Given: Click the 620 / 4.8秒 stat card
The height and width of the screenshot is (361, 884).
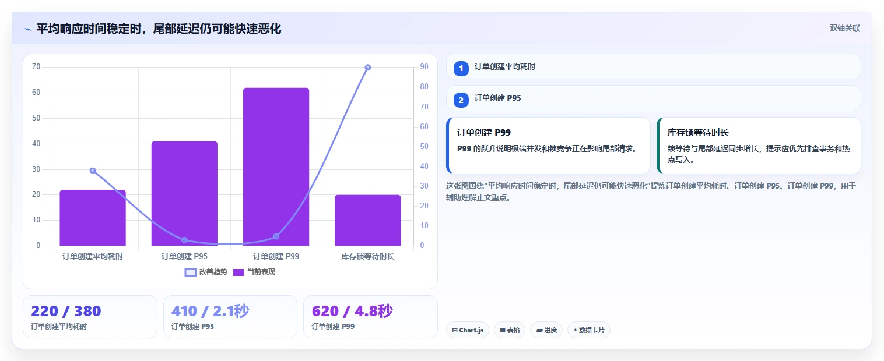Looking at the screenshot, I should click(x=370, y=317).
